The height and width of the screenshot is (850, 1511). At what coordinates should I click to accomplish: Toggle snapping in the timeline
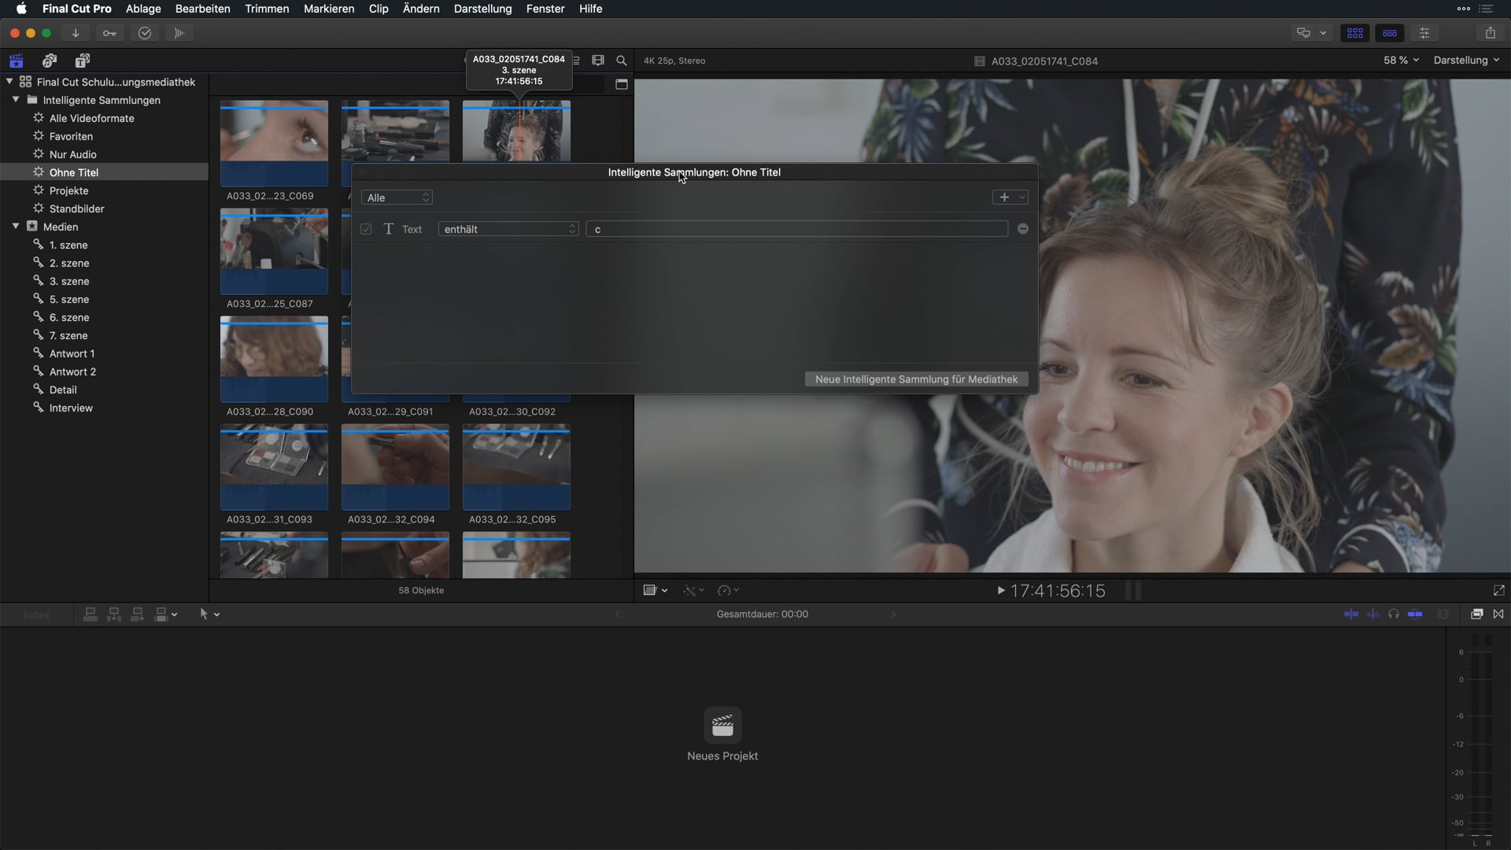[x=1415, y=614]
